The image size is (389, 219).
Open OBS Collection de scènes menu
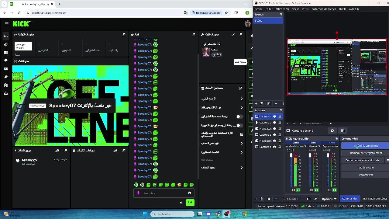pos(324,9)
